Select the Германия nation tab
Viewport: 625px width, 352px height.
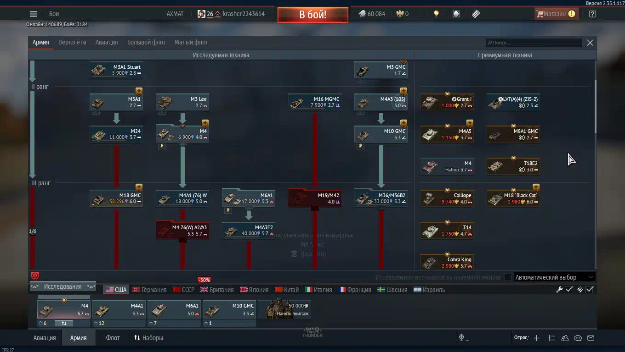pos(149,290)
